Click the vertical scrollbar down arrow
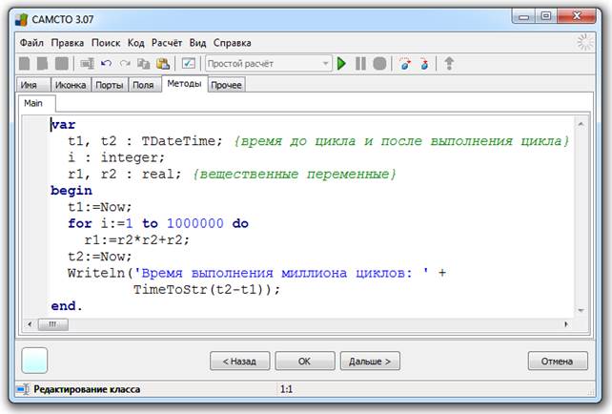The image size is (612, 414). (x=581, y=311)
